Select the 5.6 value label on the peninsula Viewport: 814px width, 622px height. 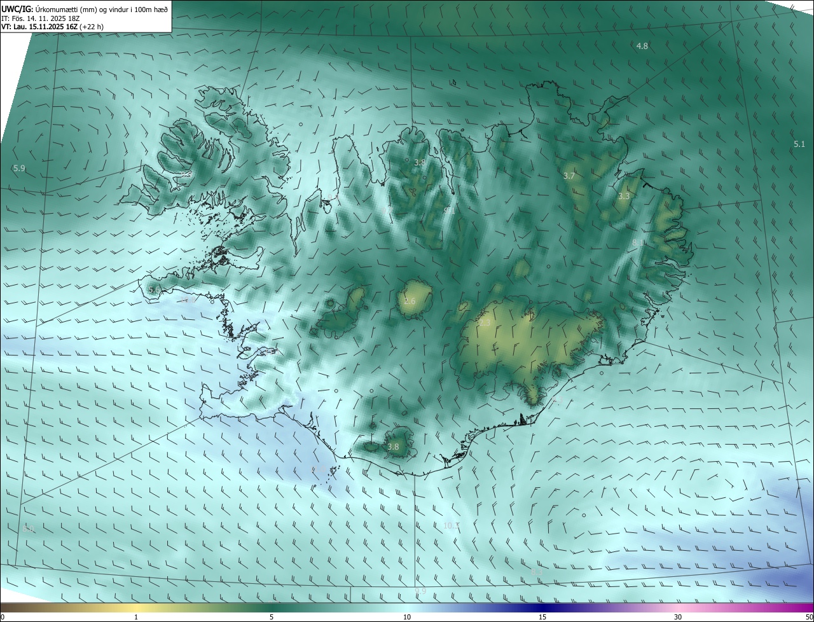[154, 290]
